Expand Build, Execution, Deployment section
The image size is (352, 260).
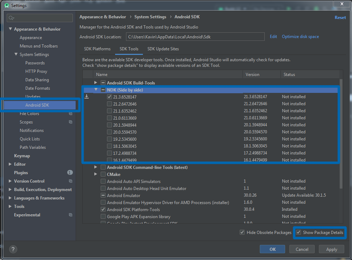tap(10, 190)
